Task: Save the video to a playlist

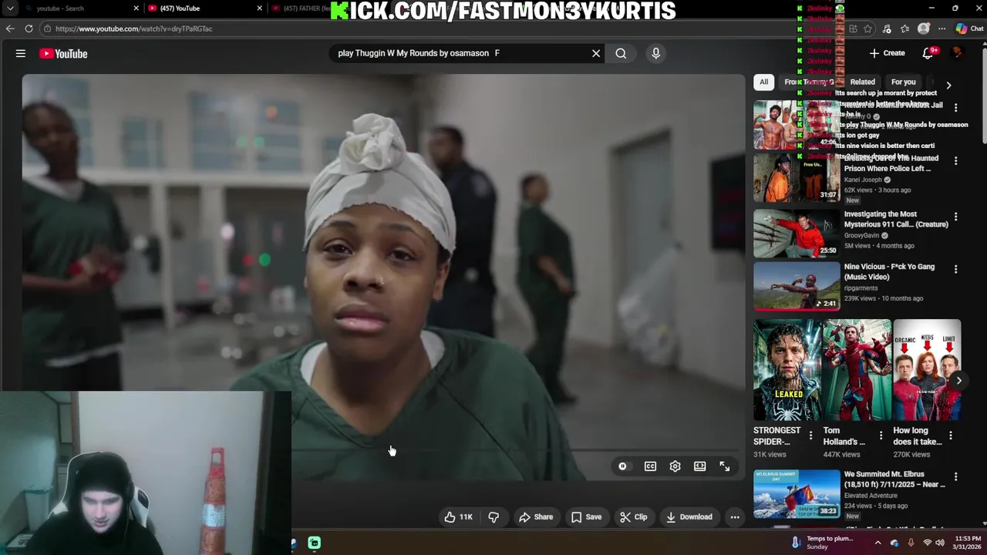Action: click(586, 517)
